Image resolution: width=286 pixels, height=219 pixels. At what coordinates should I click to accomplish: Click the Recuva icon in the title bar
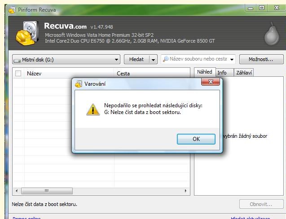tap(12, 10)
